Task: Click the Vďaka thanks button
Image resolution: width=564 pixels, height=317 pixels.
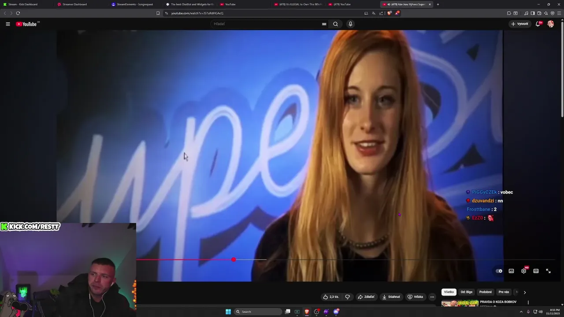Action: [415, 297]
